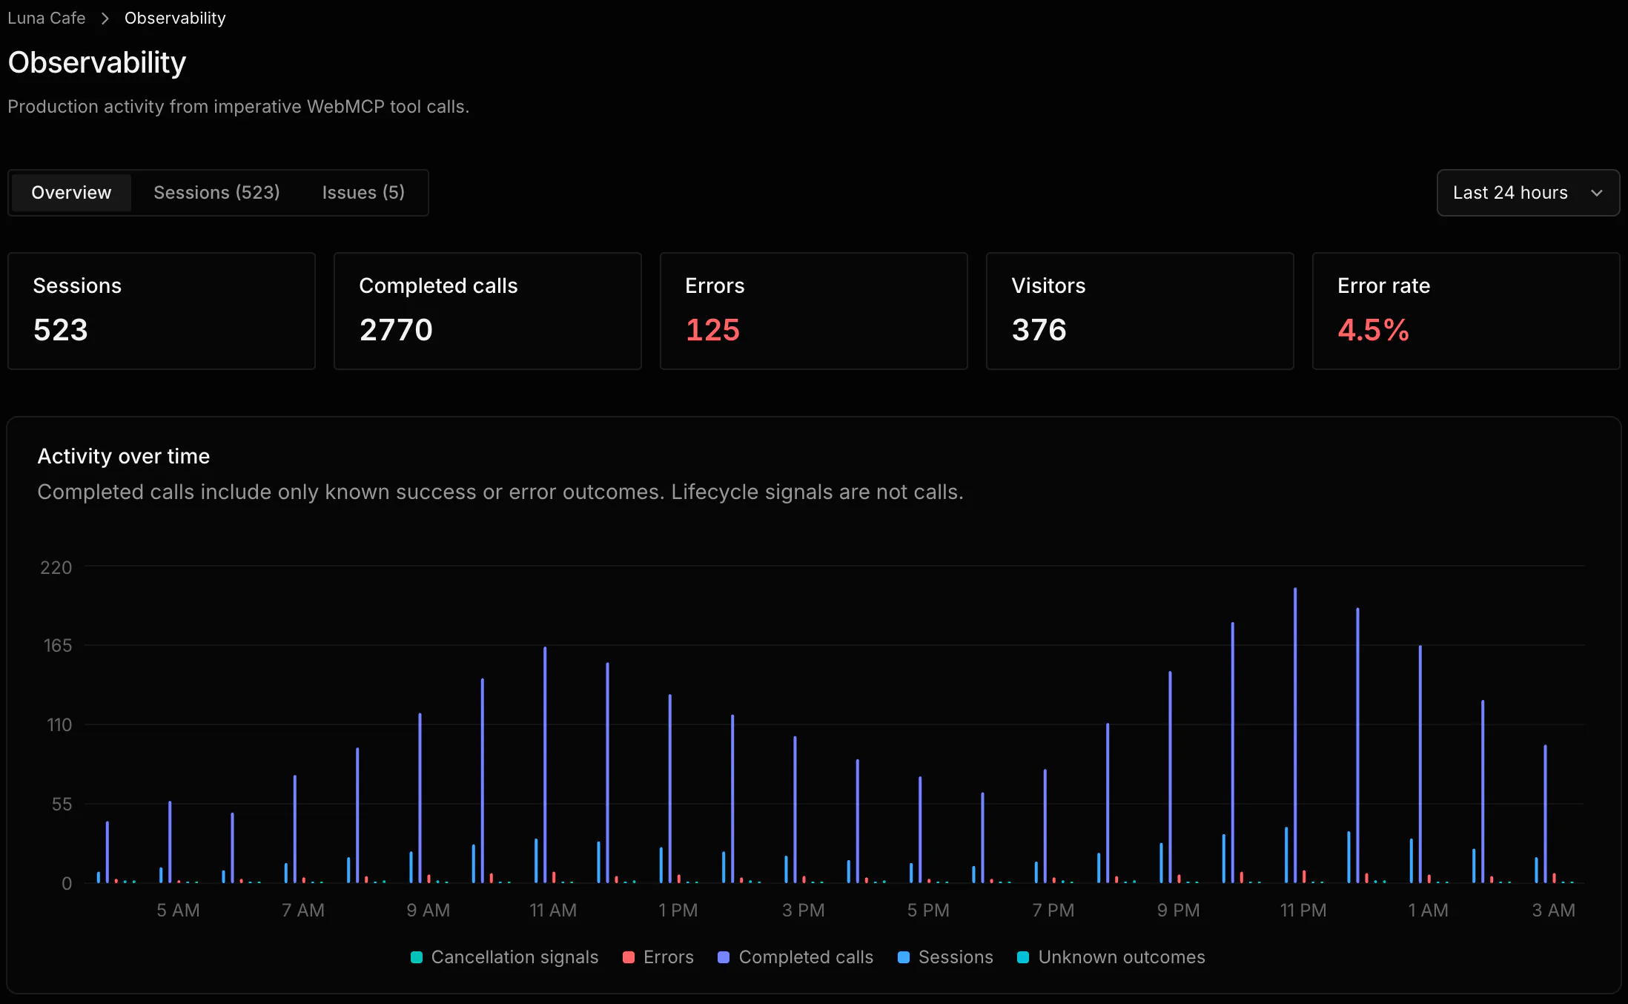Expand the Last 24 hours dropdown
Viewport: 1628px width, 1004px height.
point(1528,193)
